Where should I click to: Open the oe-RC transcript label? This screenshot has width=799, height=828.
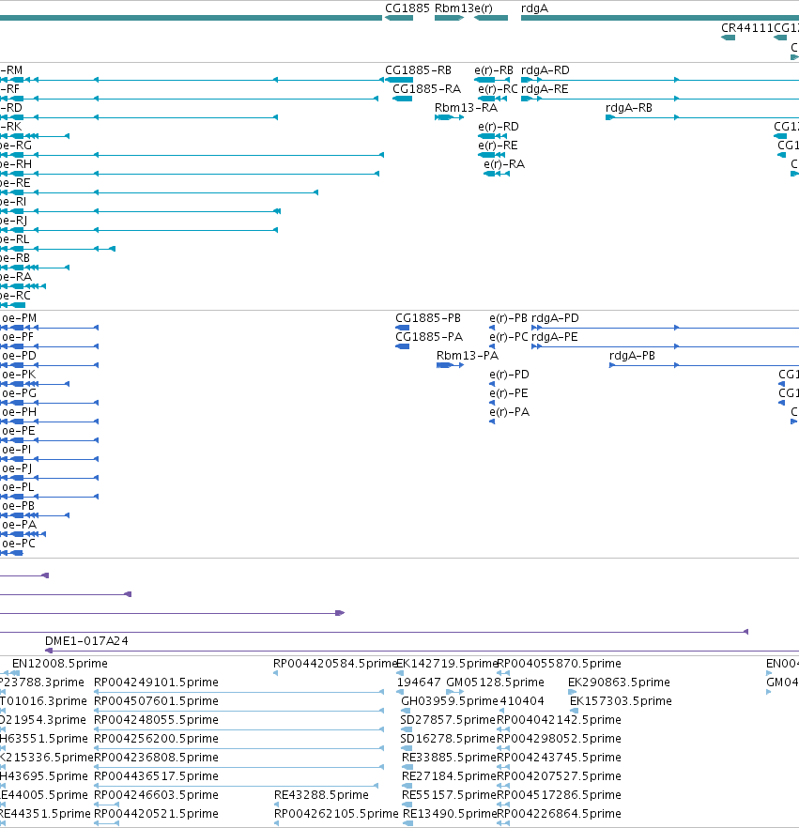point(15,295)
